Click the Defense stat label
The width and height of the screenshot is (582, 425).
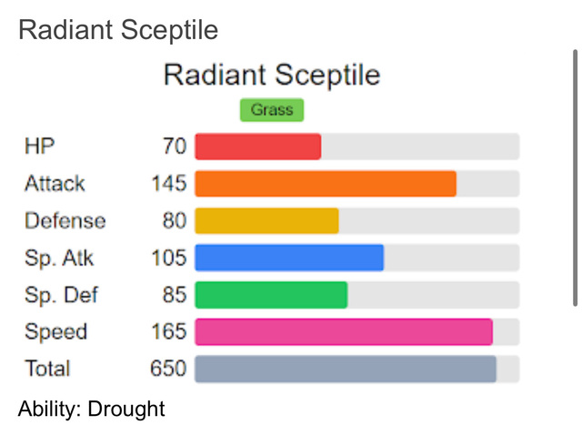[x=65, y=220]
